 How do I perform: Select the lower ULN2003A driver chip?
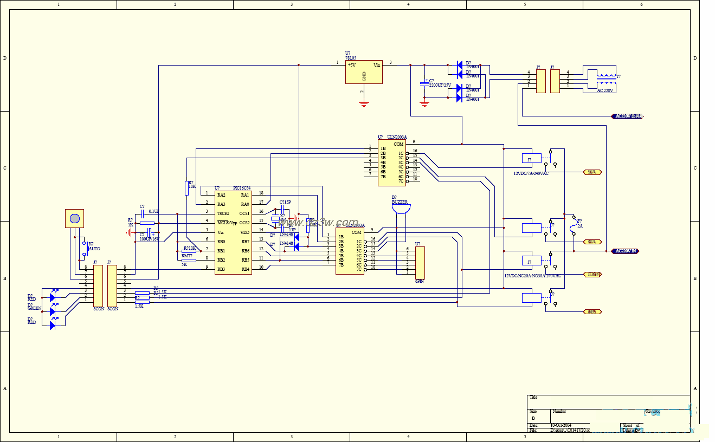point(350,252)
